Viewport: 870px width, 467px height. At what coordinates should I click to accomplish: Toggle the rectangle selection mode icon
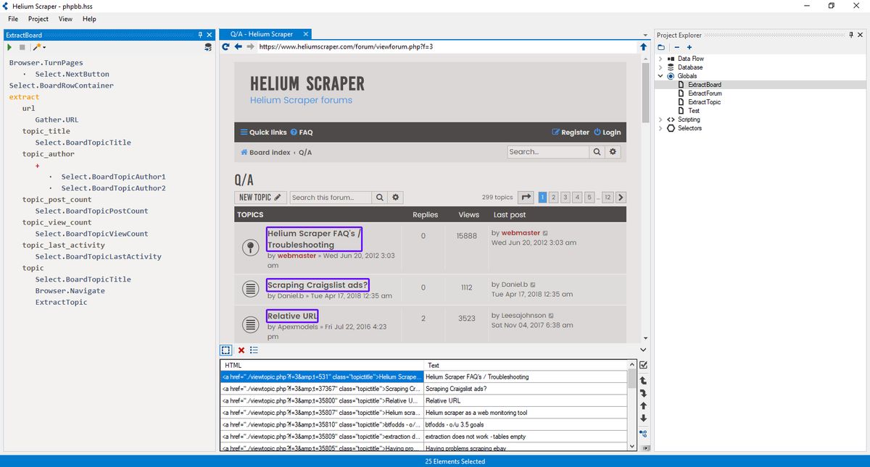click(x=226, y=350)
